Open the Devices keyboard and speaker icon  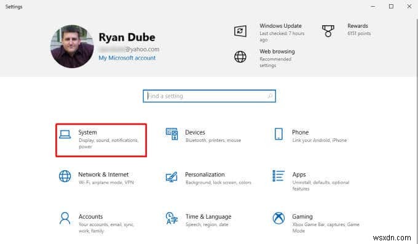tap(172, 134)
